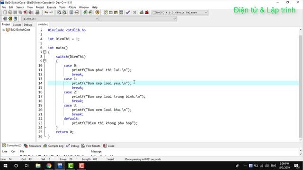Image resolution: width=303 pixels, height=170 pixels.
Task: Click the Undo toolbar icon
Action: tap(46, 13)
